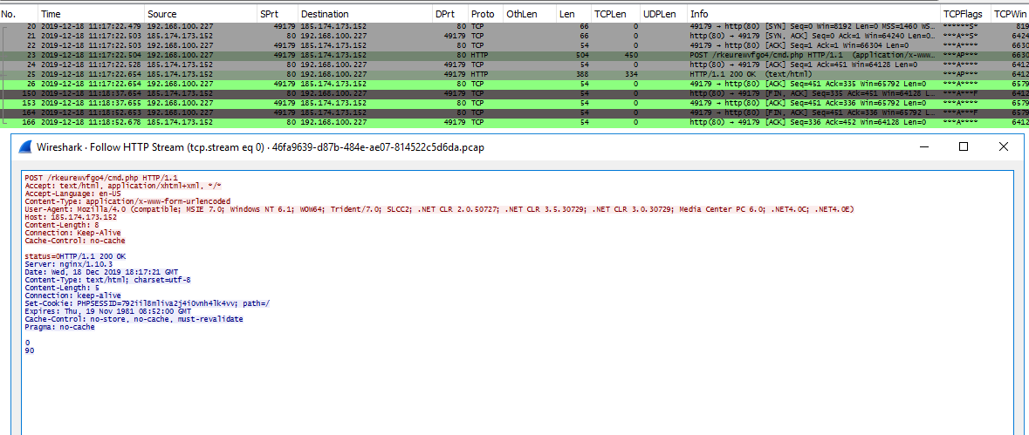This screenshot has height=435, width=1029.
Task: Click the UDPLen column header
Action: [x=663, y=14]
